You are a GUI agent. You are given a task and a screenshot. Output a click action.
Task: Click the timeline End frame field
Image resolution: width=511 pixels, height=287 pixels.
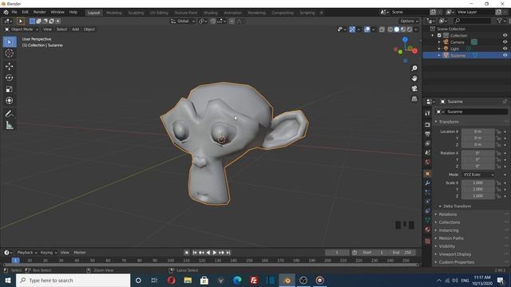pyautogui.click(x=402, y=253)
